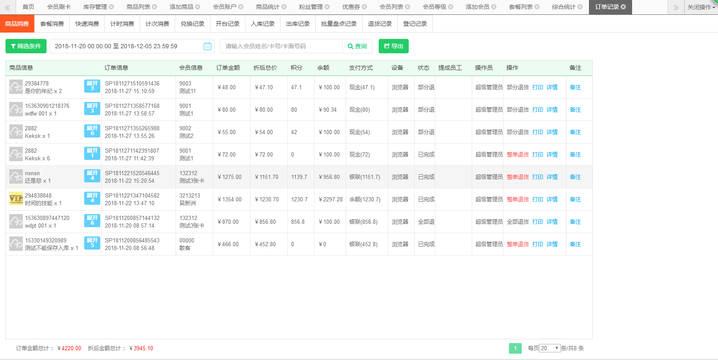Close the 会员等级 tab x icon

pos(451,7)
